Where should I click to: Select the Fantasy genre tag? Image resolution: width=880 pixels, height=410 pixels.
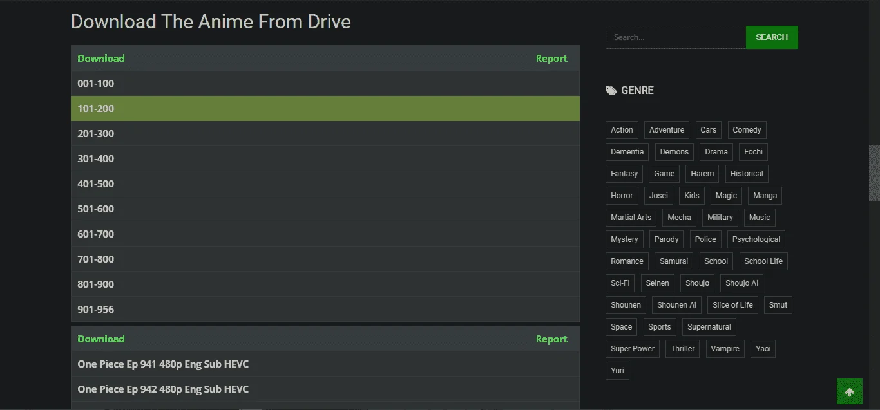click(x=624, y=174)
